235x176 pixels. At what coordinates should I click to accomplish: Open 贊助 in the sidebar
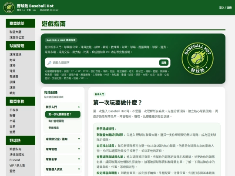coord(13,171)
